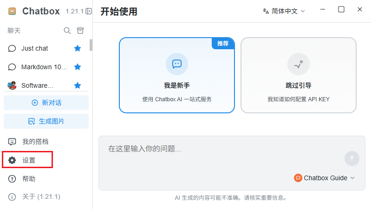
Task: Click the smiley chat icon beside 我的搭档
Action: 12,142
